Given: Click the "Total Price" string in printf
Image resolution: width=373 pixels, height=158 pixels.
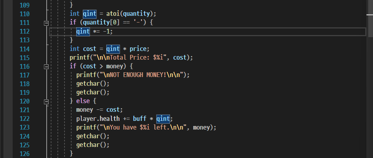Looking at the screenshot, I should click(x=129, y=58).
